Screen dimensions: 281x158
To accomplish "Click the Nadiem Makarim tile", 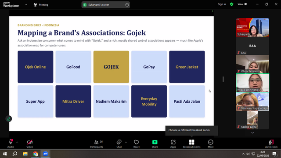I will [x=111, y=101].
